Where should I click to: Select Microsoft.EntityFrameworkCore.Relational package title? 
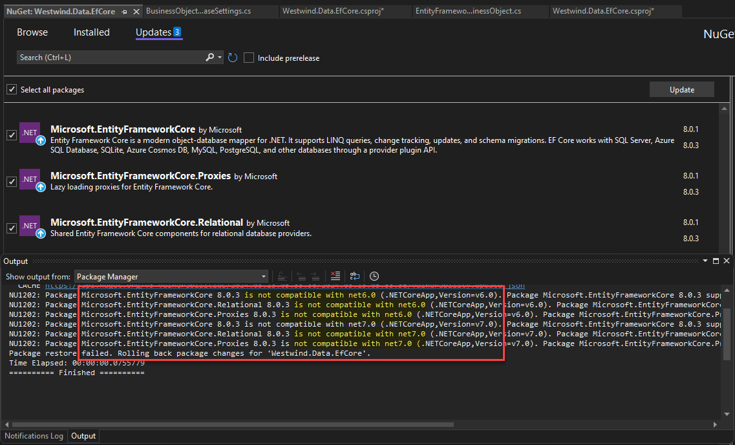tap(147, 222)
